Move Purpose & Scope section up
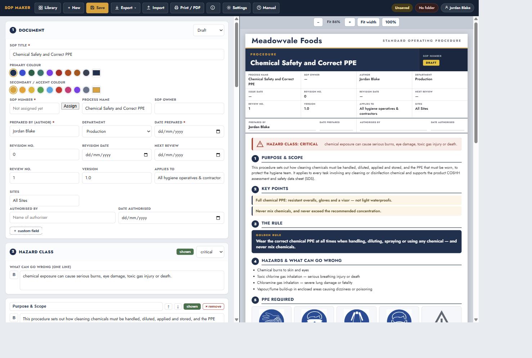 pyautogui.click(x=168, y=307)
